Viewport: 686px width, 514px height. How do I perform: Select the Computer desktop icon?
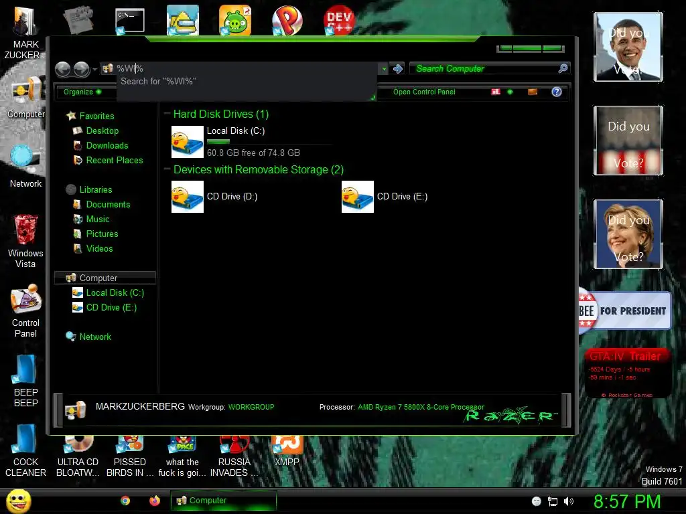pos(26,97)
